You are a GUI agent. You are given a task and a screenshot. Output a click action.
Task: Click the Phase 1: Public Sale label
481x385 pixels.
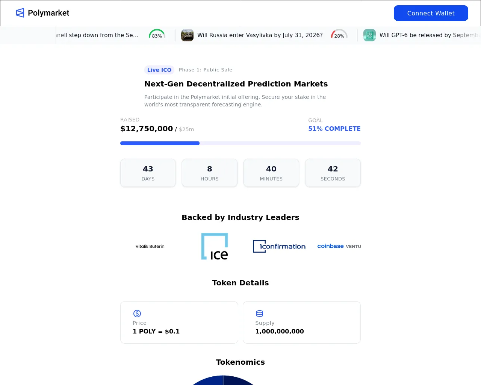206,70
